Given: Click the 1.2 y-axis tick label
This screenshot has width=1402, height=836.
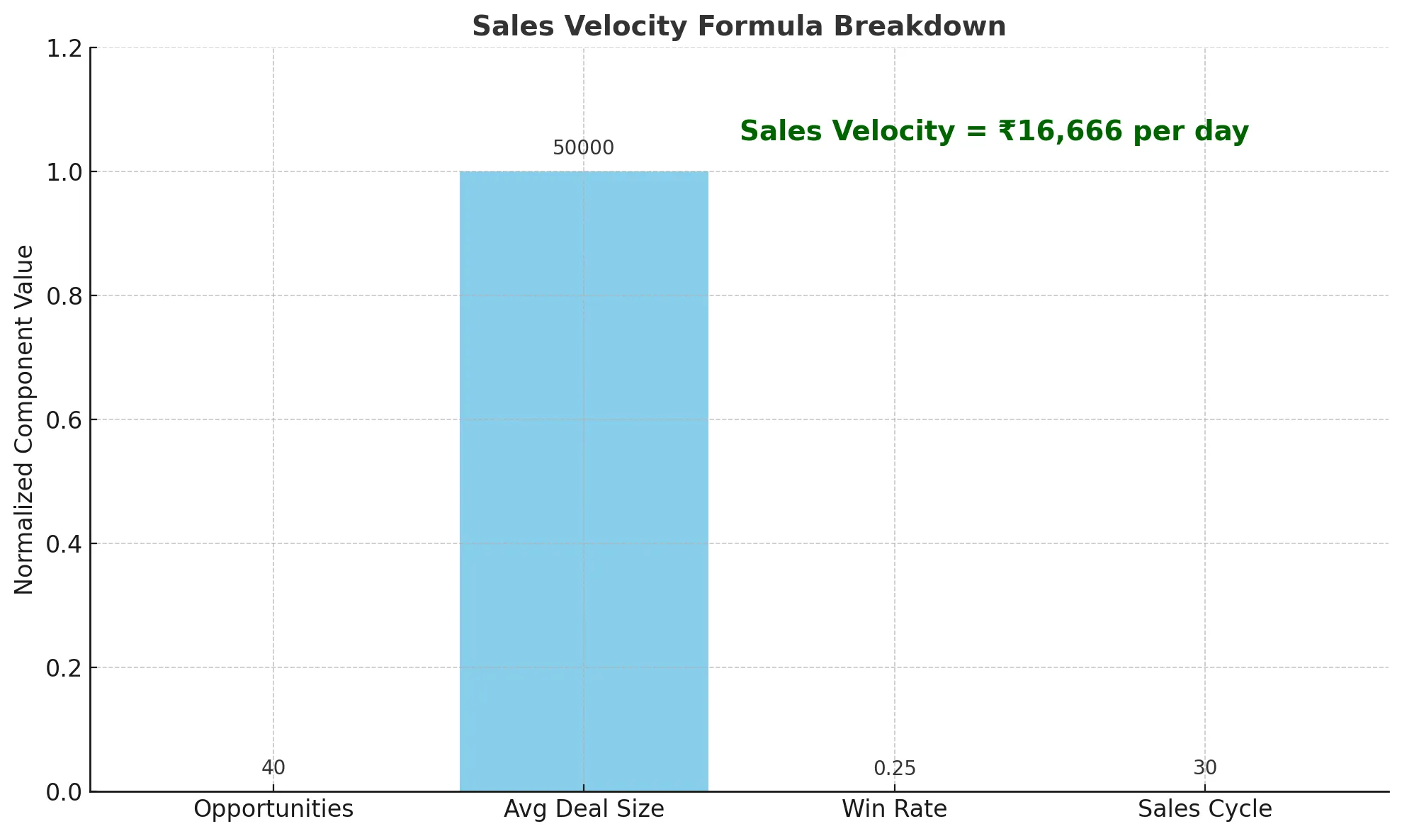Looking at the screenshot, I should pyautogui.click(x=62, y=49).
